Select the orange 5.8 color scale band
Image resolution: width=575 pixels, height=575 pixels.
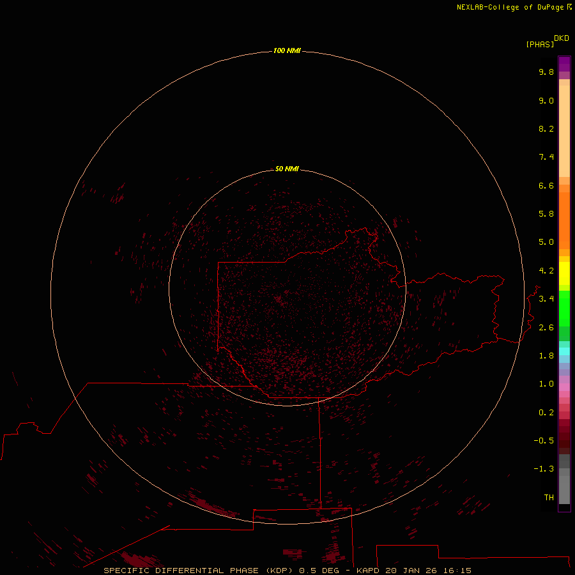(x=564, y=220)
